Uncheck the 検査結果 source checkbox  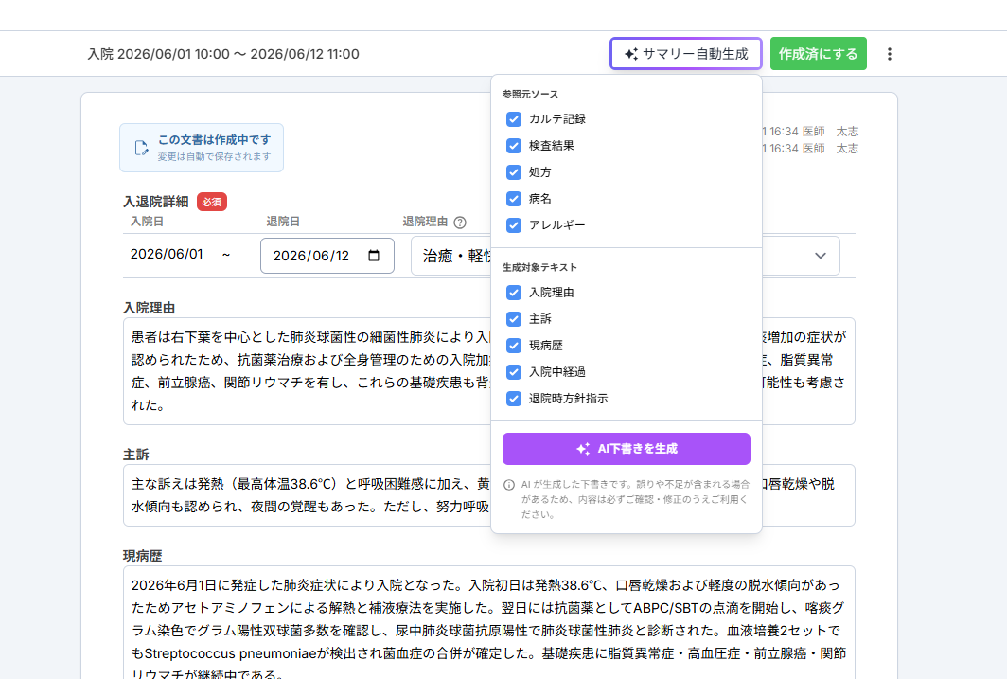pos(514,146)
